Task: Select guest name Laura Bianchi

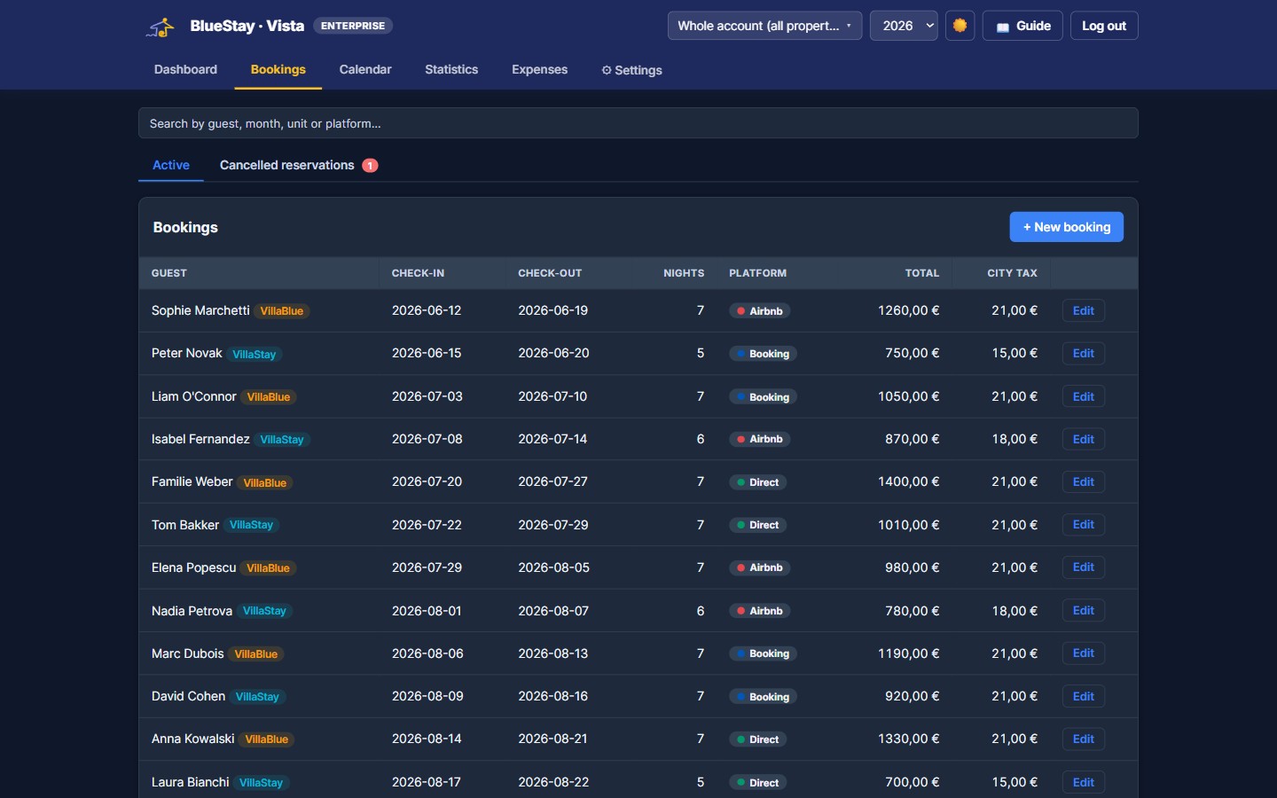Action: point(191,782)
